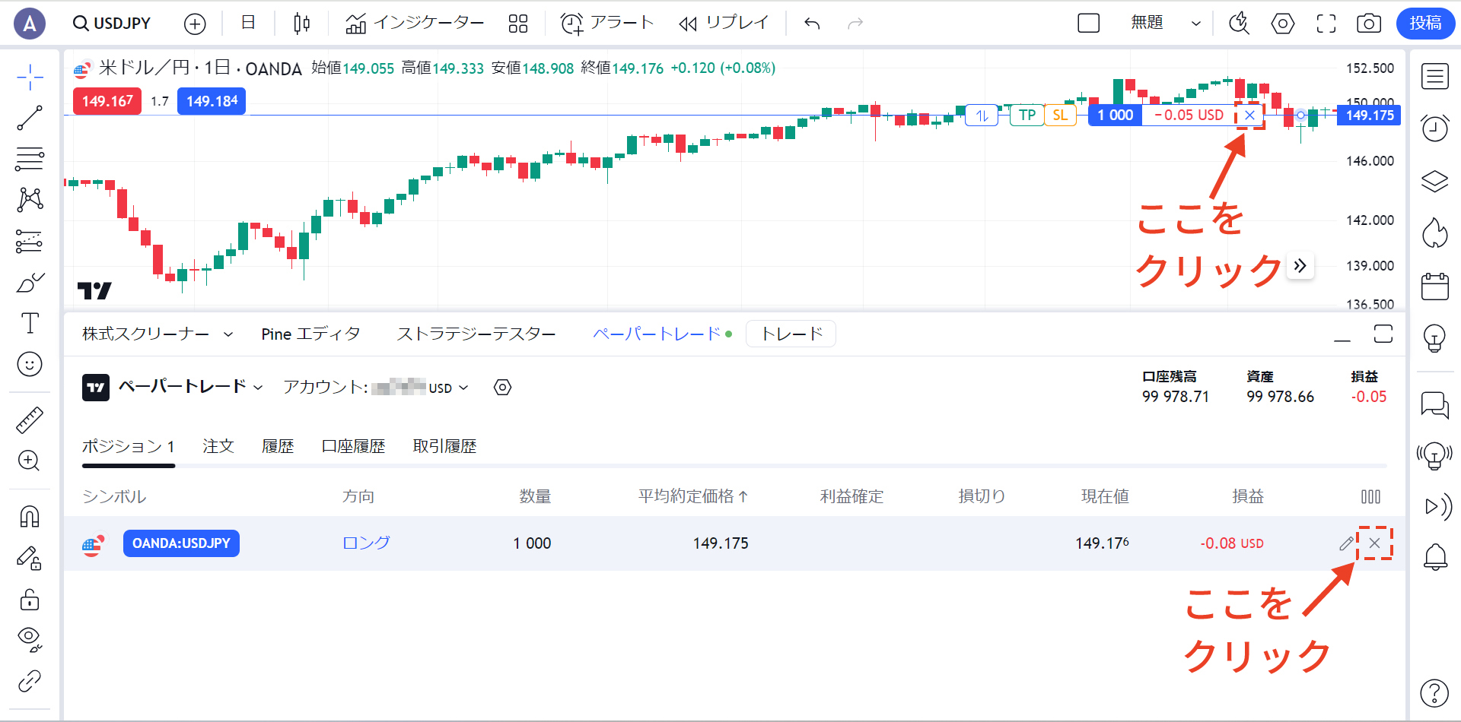This screenshot has width=1461, height=722.
Task: Open the Fibonacci/gann tools in left toolbar
Action: tap(30, 159)
